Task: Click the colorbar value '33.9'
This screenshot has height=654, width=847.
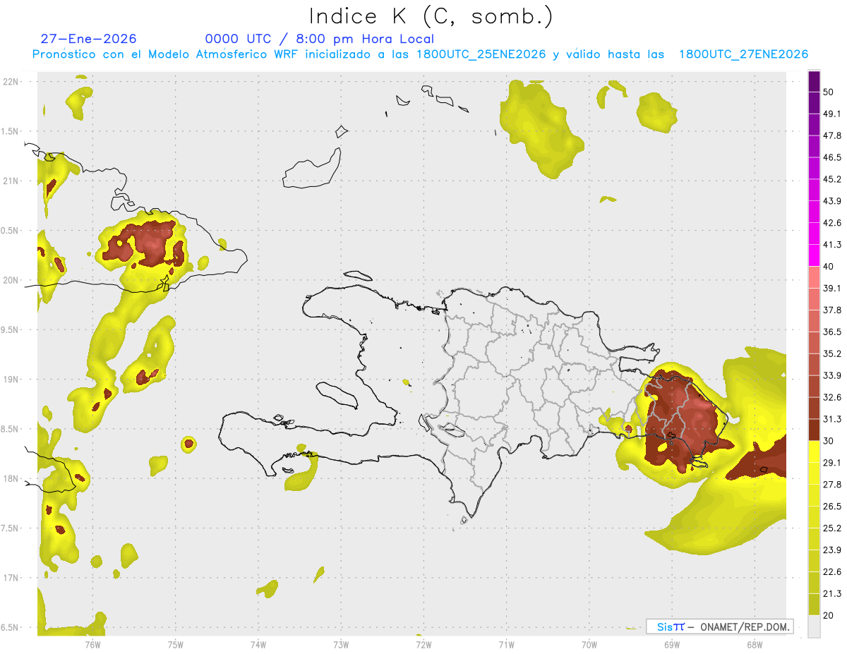Action: coord(832,375)
